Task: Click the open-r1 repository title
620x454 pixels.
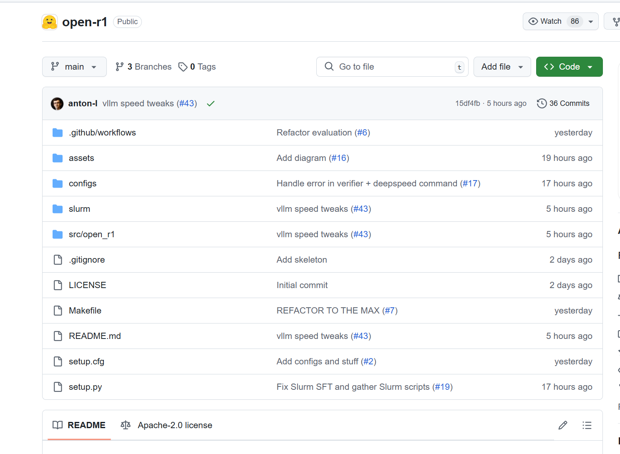Action: (x=85, y=22)
